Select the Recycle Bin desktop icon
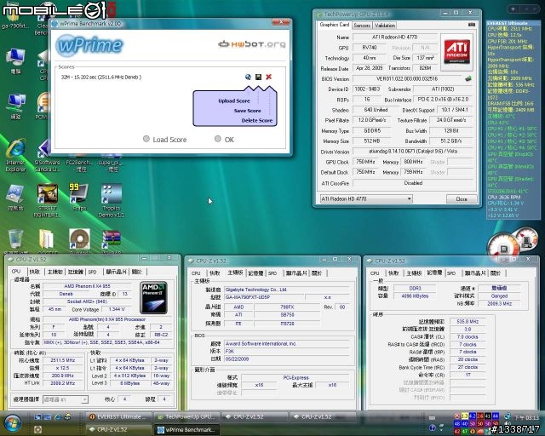 pyautogui.click(x=15, y=239)
